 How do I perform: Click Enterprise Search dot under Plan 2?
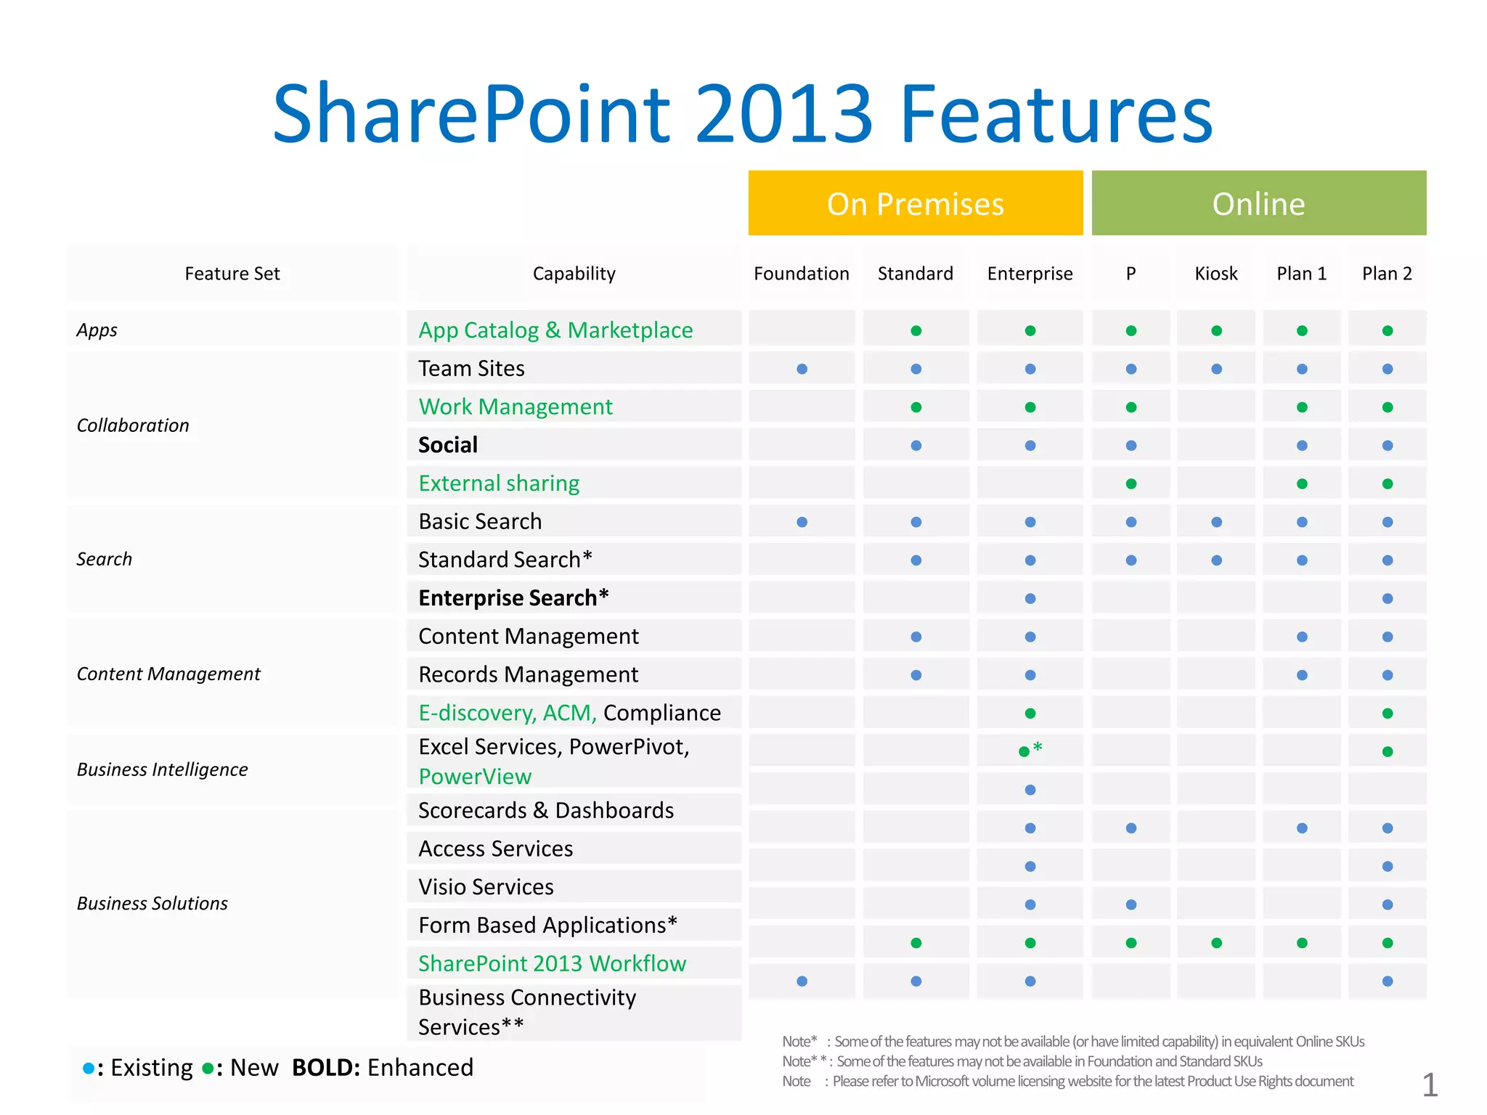1388,599
